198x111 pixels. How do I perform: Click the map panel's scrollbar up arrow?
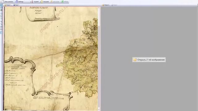(99, 8)
